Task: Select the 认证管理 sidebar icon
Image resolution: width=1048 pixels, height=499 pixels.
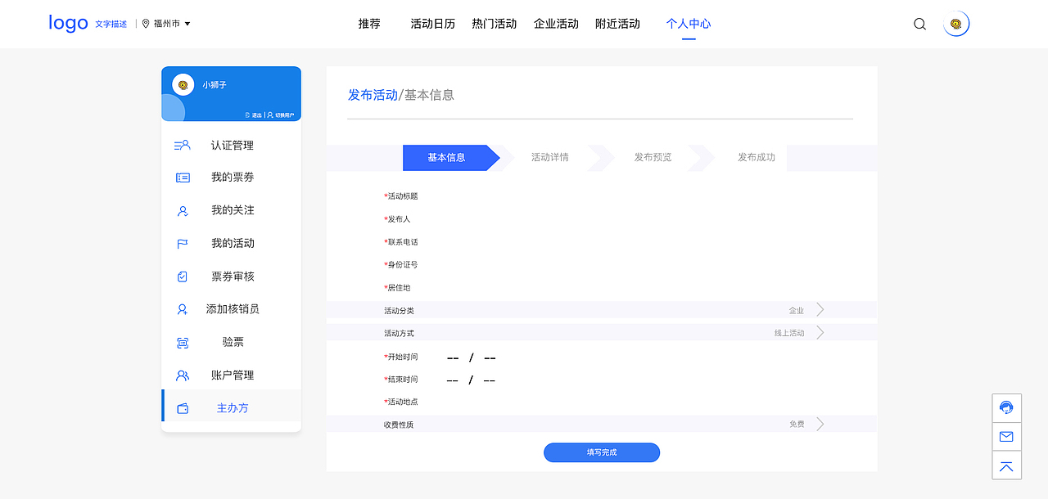Action: (x=182, y=145)
